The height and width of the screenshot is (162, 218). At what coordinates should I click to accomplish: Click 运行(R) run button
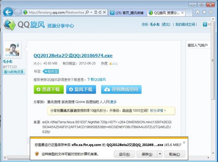124,154
